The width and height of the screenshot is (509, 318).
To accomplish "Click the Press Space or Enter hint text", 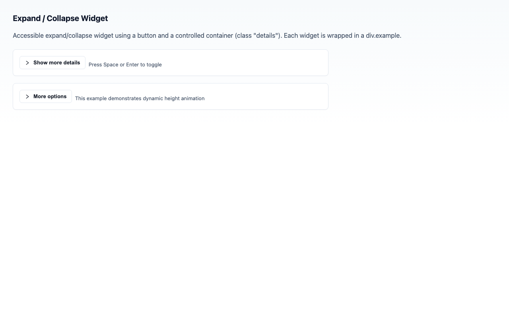I will [x=125, y=64].
